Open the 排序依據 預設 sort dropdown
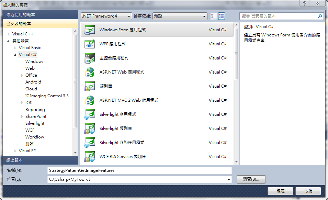Screen dimensions: 328x200 click(x=180, y=16)
